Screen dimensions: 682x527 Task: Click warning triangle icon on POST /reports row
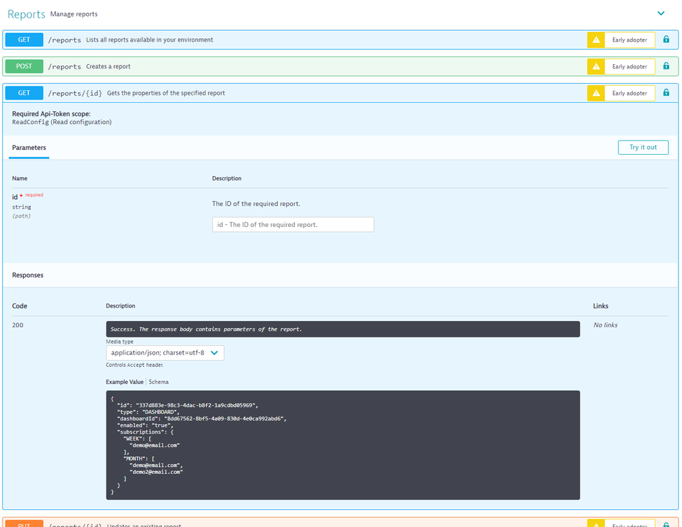point(596,67)
